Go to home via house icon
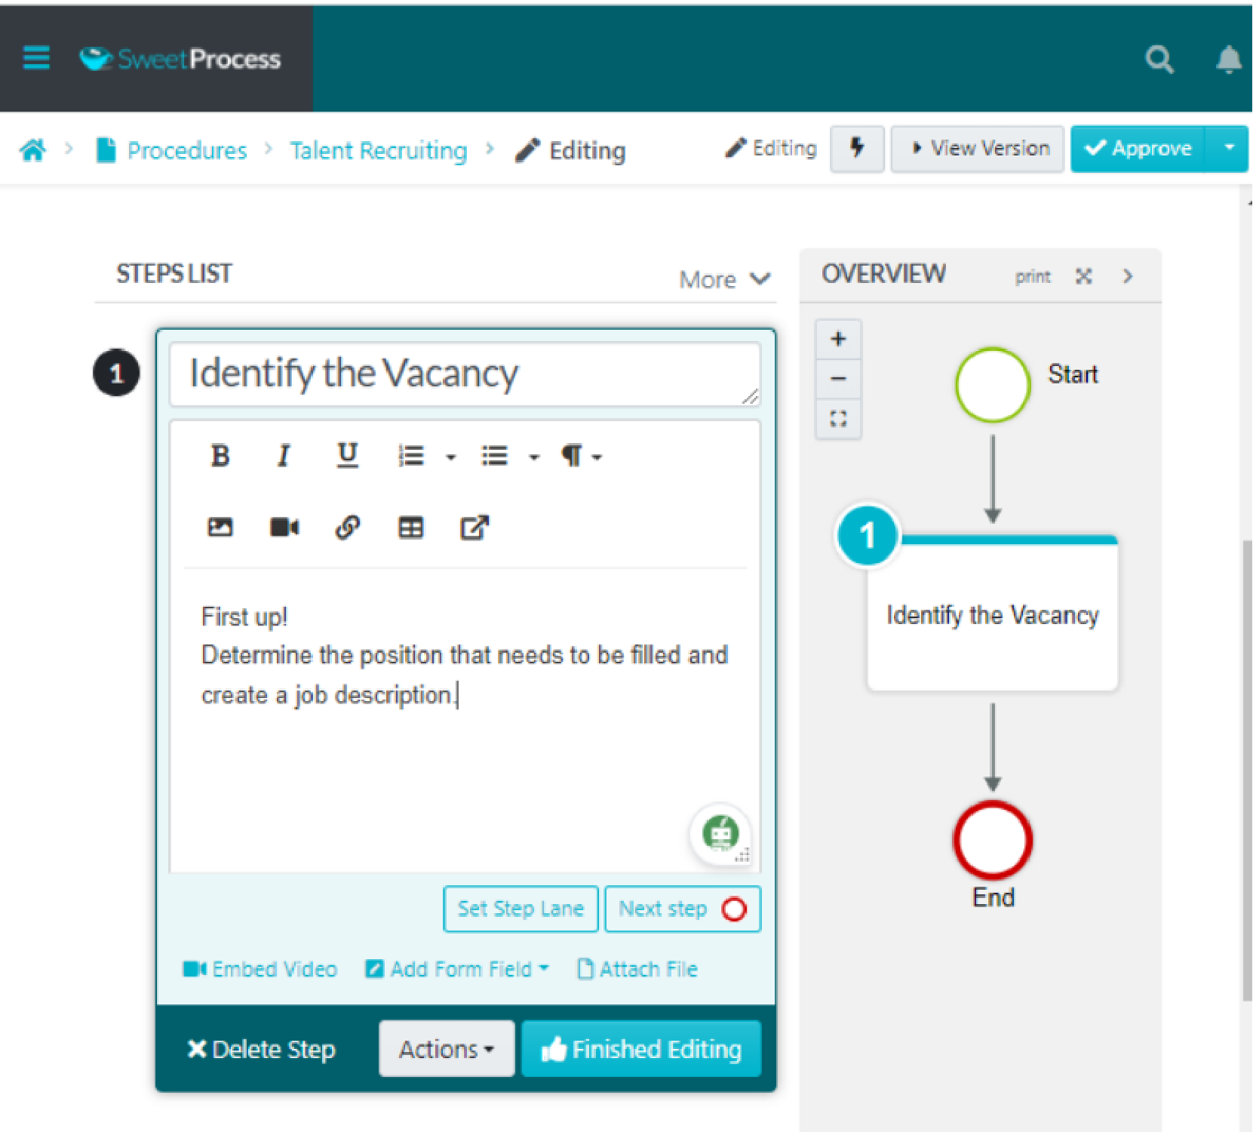The image size is (1253, 1132). click(32, 150)
